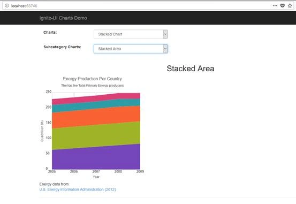Image resolution: width=296 pixels, height=204 pixels.
Task: Click the 100 y-axis label
Action: [49, 138]
